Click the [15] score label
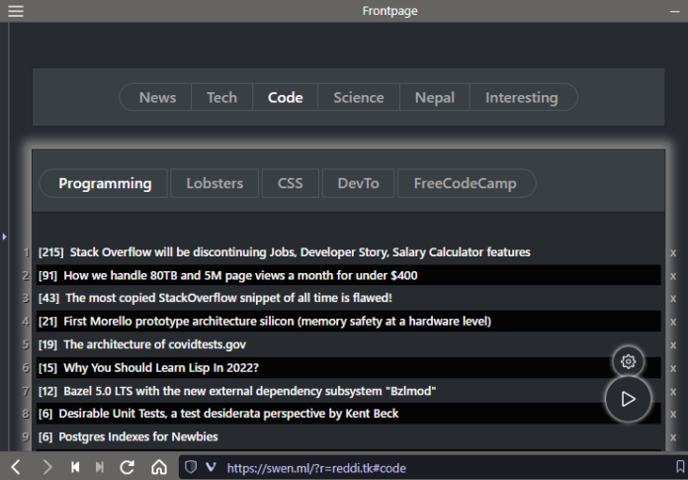The height and width of the screenshot is (480, 688). [47, 367]
